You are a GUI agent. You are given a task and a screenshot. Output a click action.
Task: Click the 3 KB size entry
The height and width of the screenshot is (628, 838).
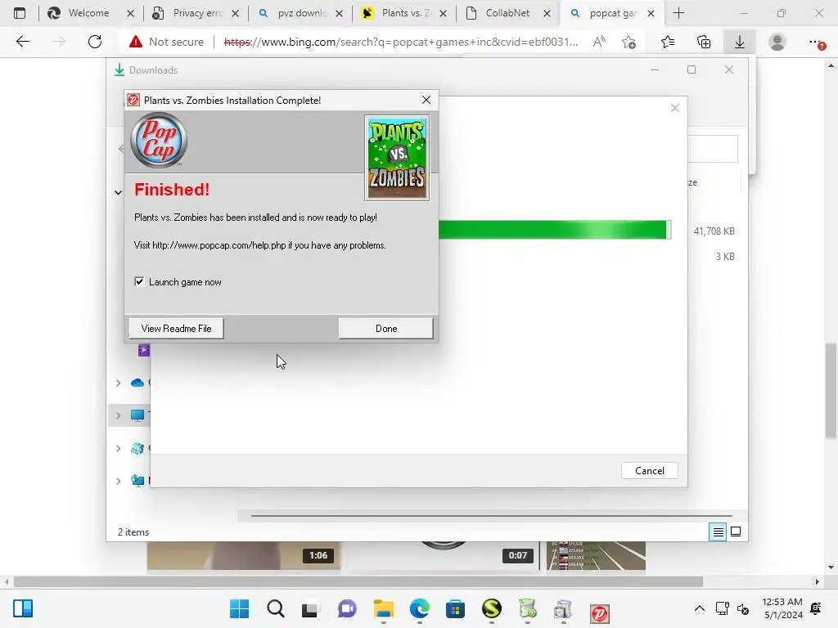725,257
